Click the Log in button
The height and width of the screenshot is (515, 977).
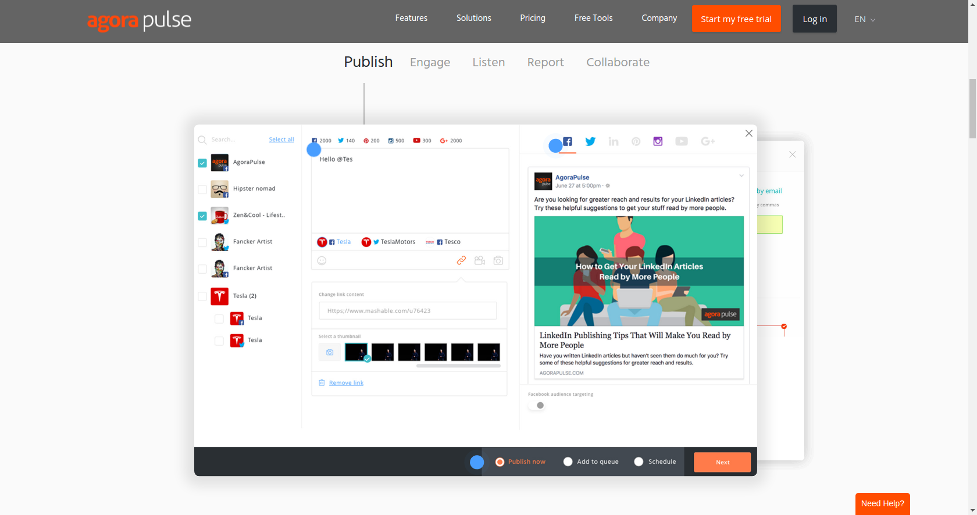click(x=815, y=19)
